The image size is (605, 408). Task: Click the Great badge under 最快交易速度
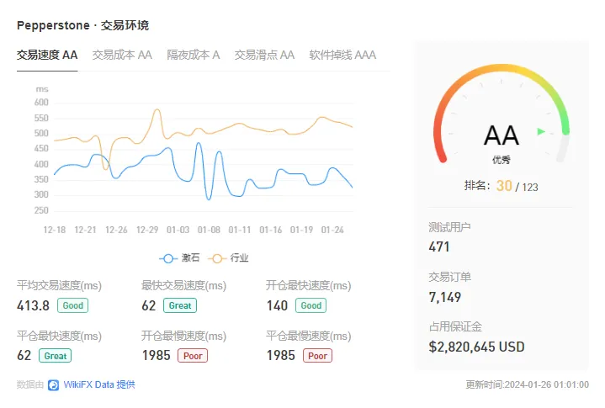click(x=180, y=305)
